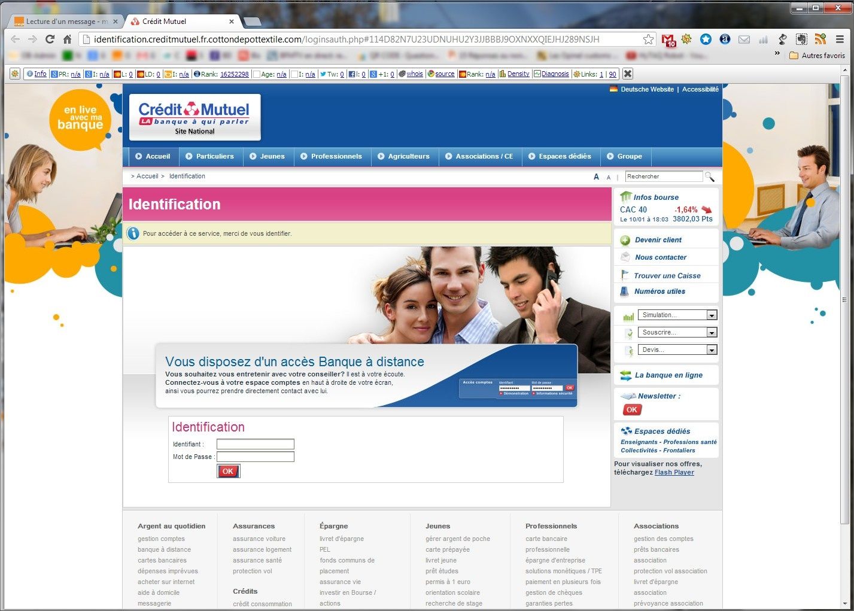This screenshot has height=611, width=854.
Task: Click the search magnifier next to Rechercher
Action: click(x=710, y=177)
